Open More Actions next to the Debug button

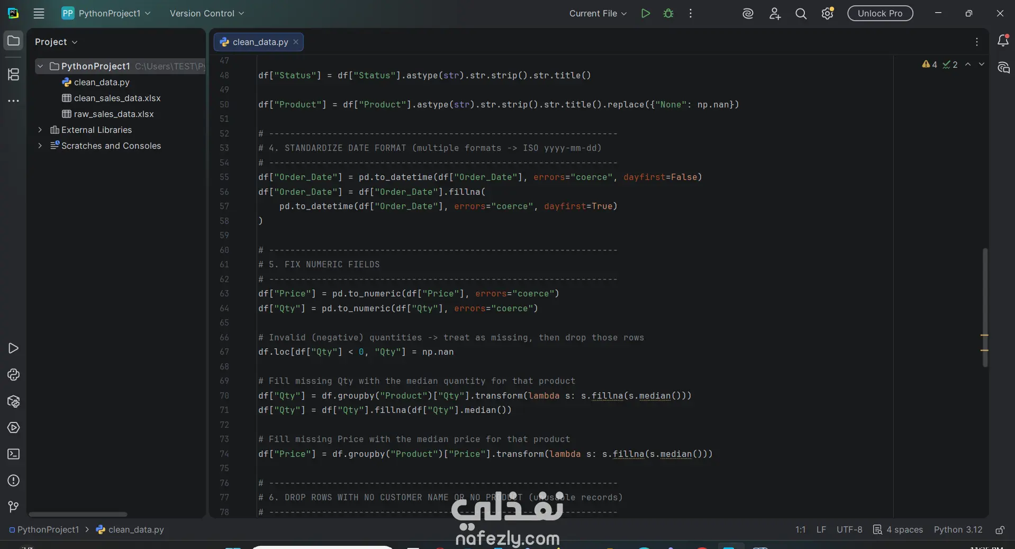691,13
